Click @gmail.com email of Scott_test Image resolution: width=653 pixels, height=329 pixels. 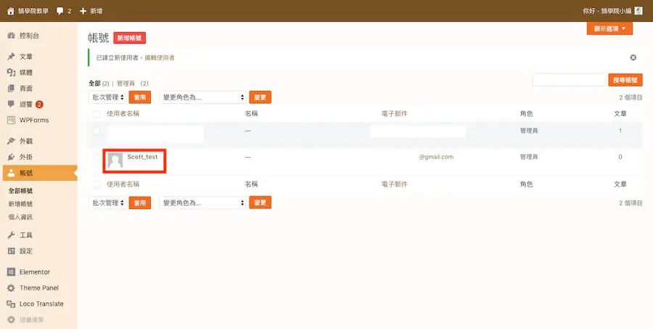pyautogui.click(x=437, y=157)
